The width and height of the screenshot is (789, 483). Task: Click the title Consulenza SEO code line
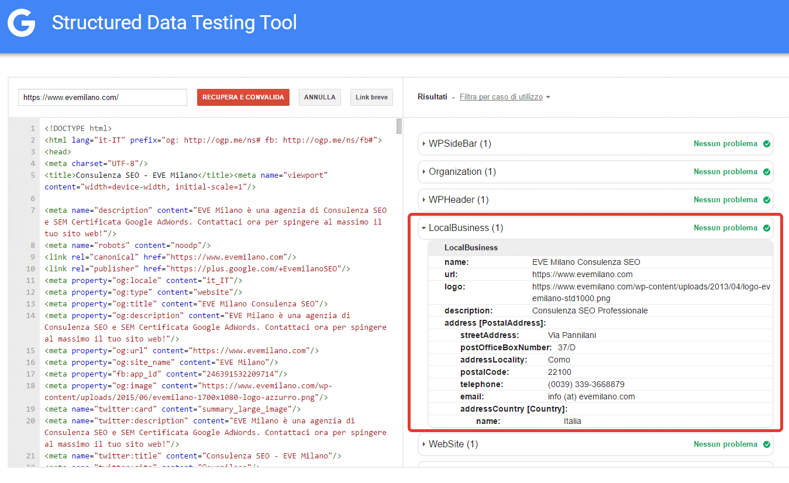point(187,181)
